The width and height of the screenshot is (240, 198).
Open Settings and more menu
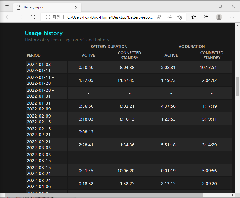pos(232,17)
